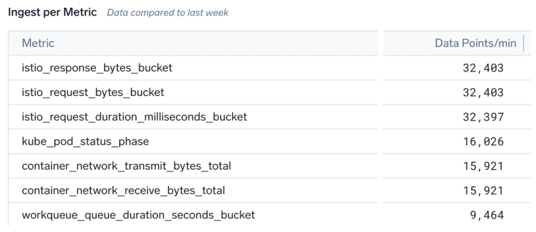Click the 32,397 data points value
The height and width of the screenshot is (232, 536).
click(482, 116)
